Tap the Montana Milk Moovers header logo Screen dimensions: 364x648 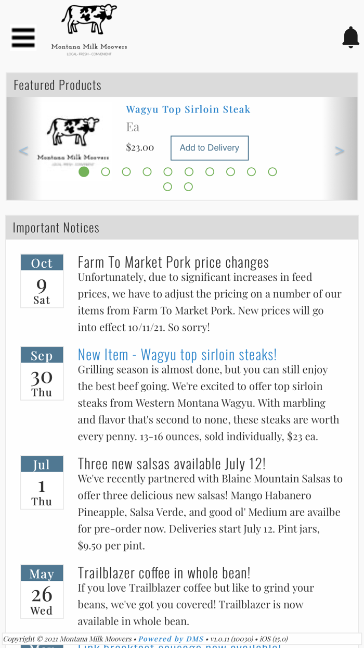pos(89,30)
